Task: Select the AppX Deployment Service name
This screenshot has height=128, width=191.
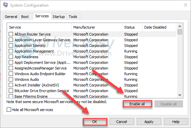Action: pyautogui.click(x=42, y=63)
